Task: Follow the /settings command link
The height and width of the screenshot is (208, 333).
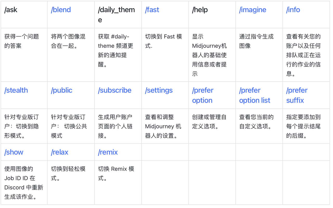Action: pyautogui.click(x=159, y=90)
